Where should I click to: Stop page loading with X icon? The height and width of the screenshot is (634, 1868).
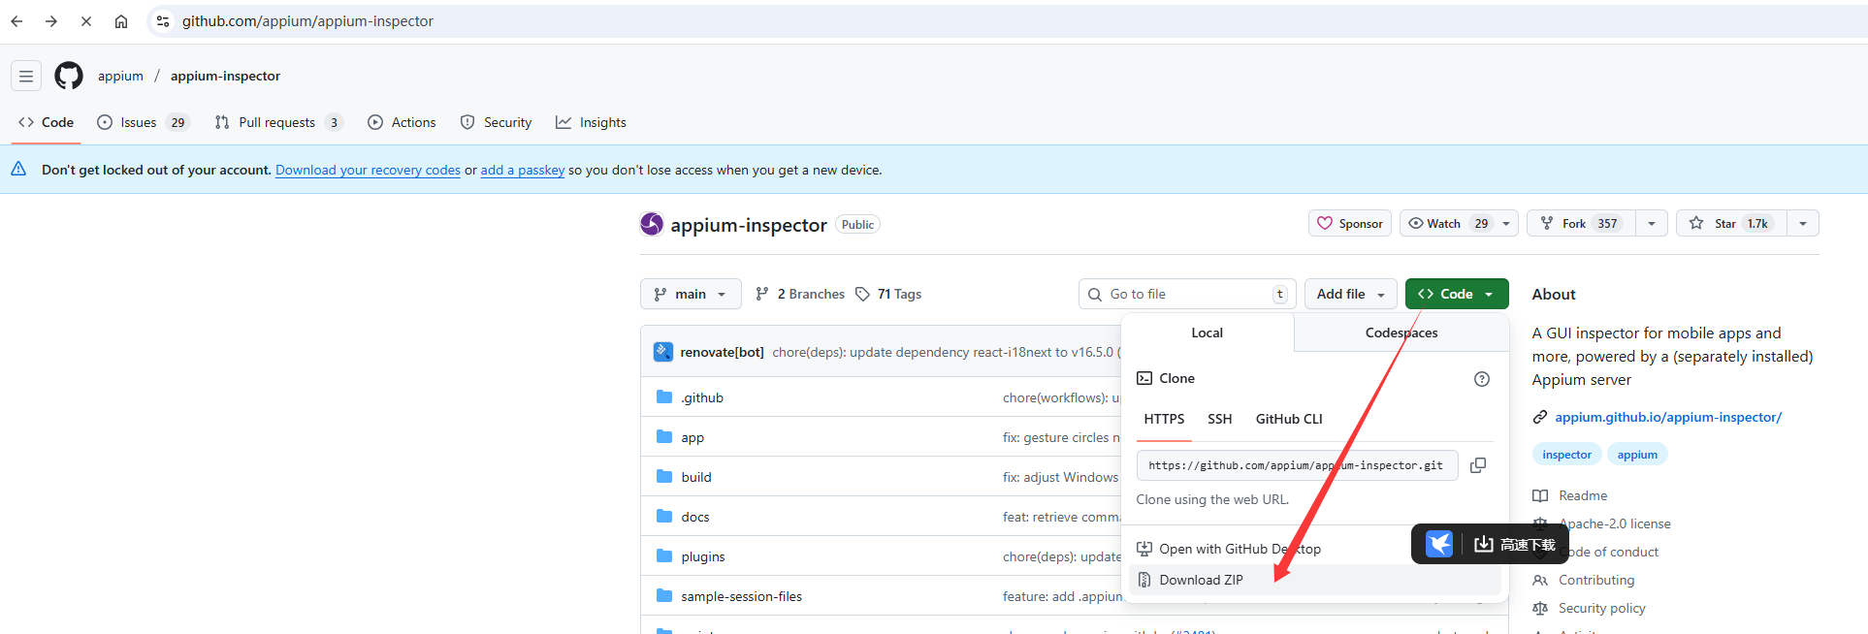[86, 21]
